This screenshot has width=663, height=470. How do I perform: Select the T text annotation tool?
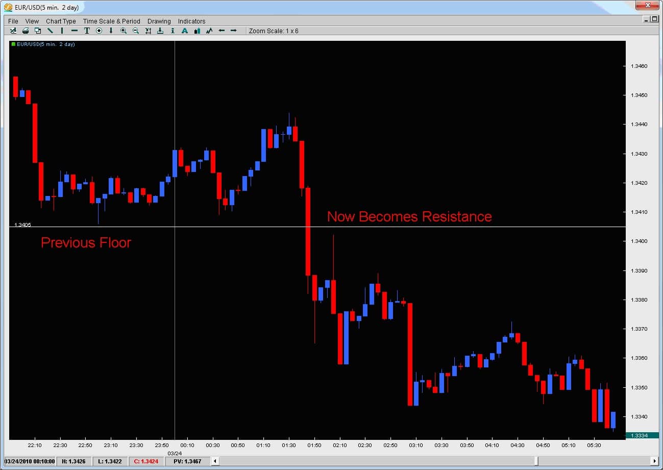[87, 31]
